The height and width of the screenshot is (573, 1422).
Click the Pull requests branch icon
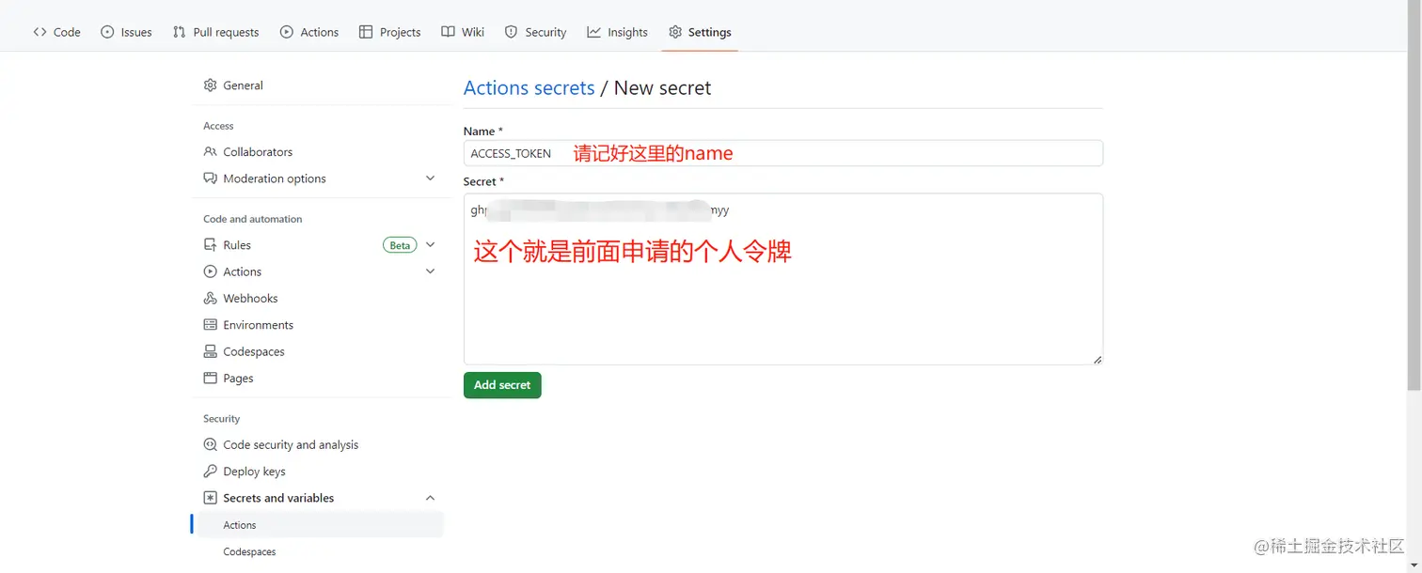pyautogui.click(x=179, y=32)
